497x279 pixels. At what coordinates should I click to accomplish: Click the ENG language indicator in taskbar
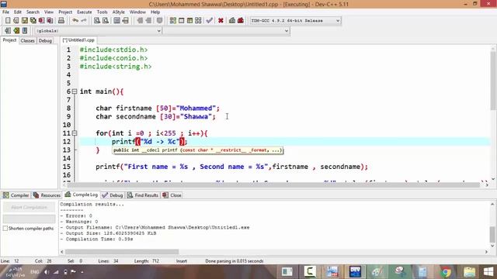(34, 272)
